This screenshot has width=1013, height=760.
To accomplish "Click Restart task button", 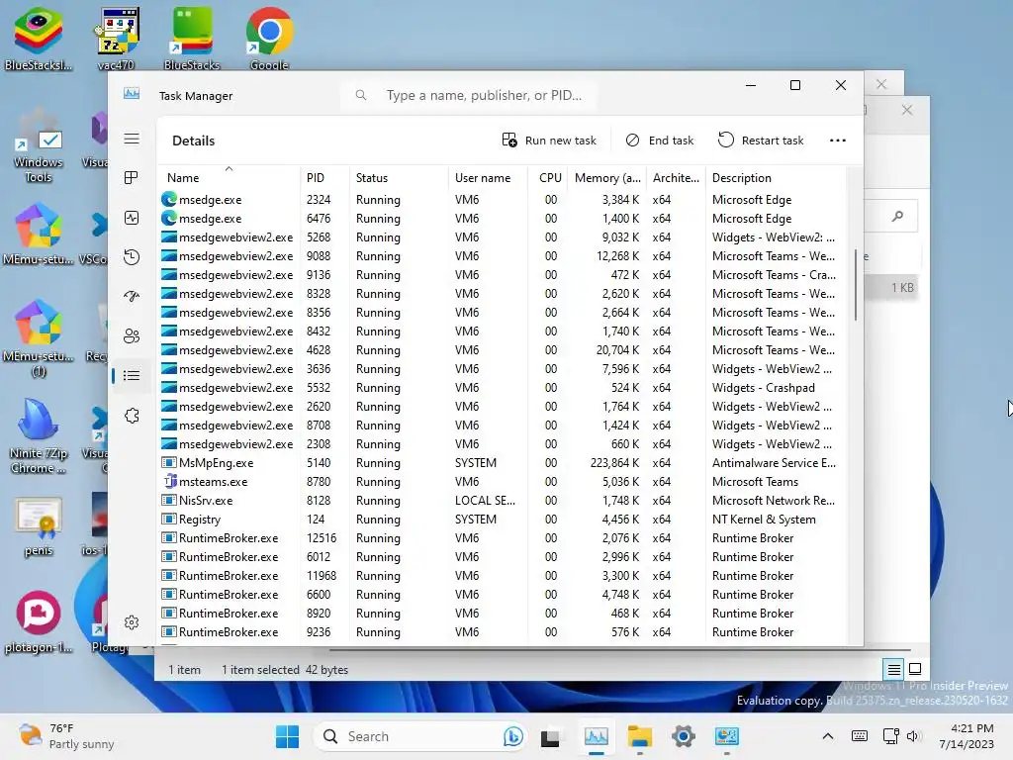I will [761, 141].
